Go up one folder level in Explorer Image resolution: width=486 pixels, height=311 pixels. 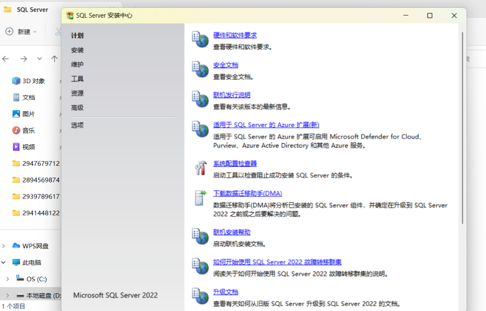click(54, 59)
